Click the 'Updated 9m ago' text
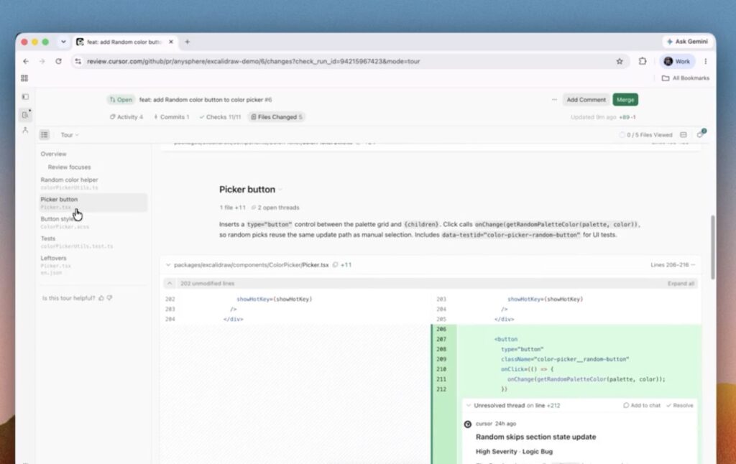736x464 pixels. point(593,117)
